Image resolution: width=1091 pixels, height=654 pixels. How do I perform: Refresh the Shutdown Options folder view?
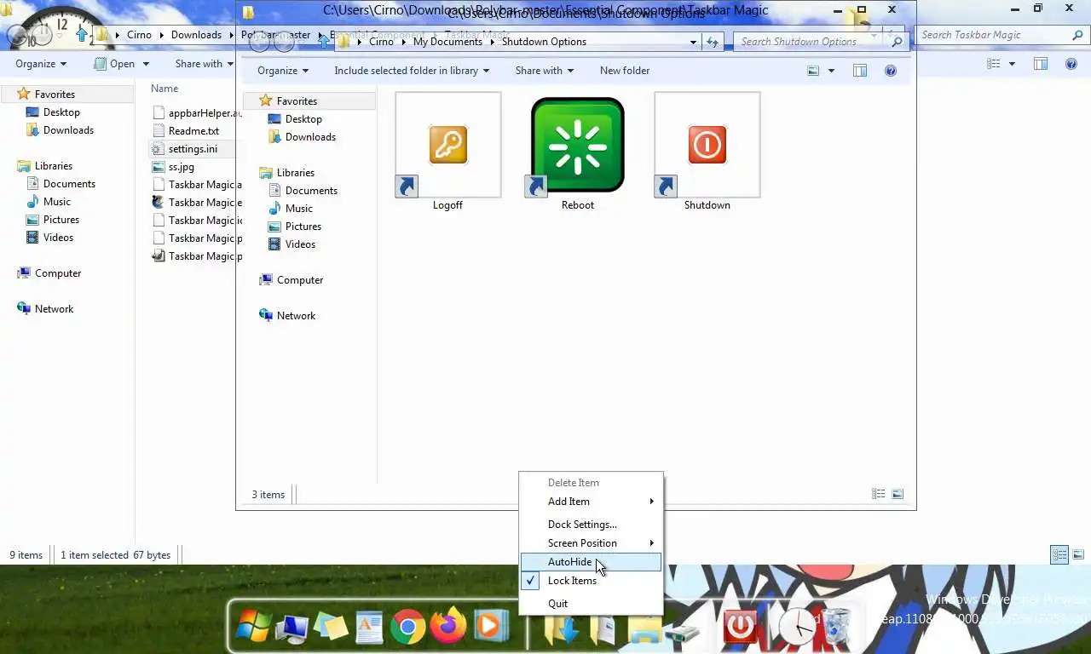[713, 42]
